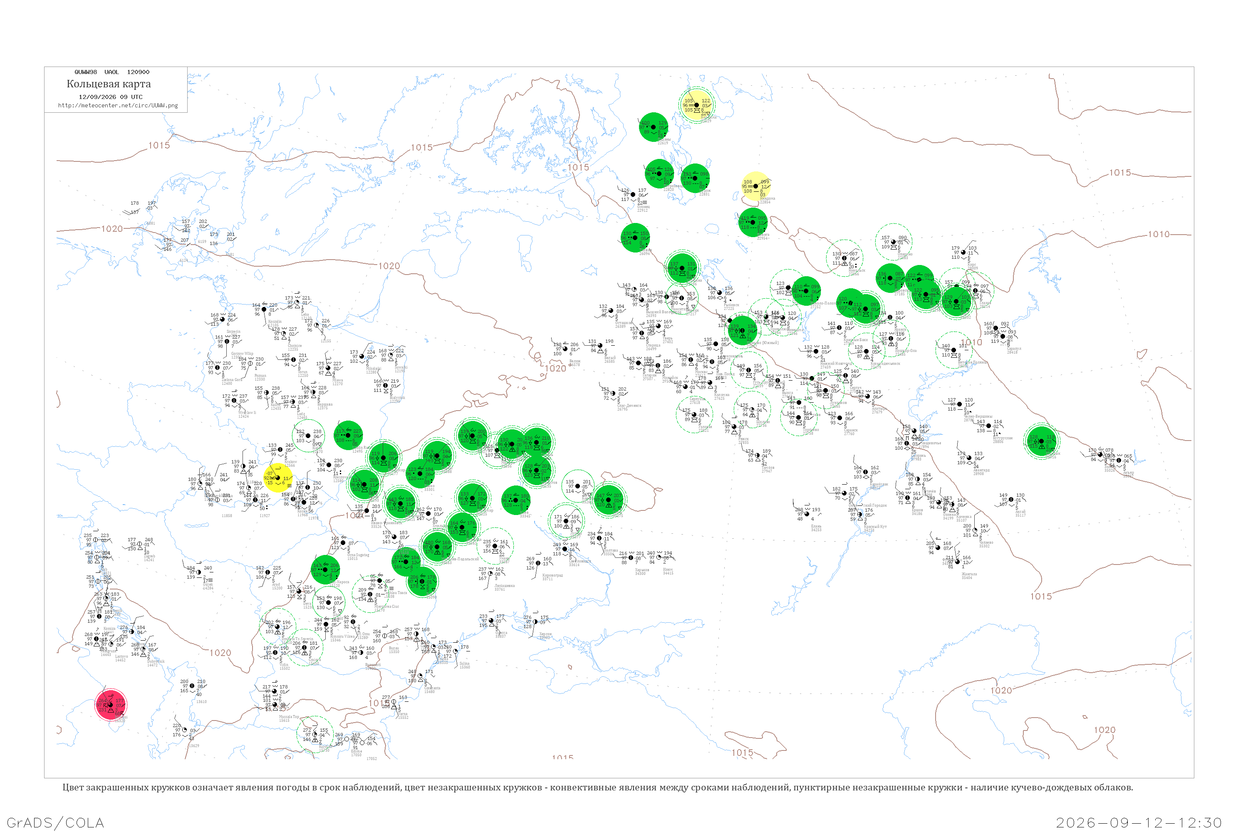Click the dashed station circle labeled 157 090
The width and height of the screenshot is (1248, 832).
(894, 242)
